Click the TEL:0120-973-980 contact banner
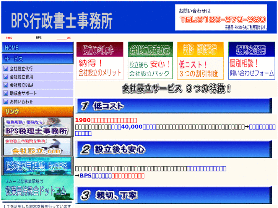278x208 pixels. click(221, 17)
